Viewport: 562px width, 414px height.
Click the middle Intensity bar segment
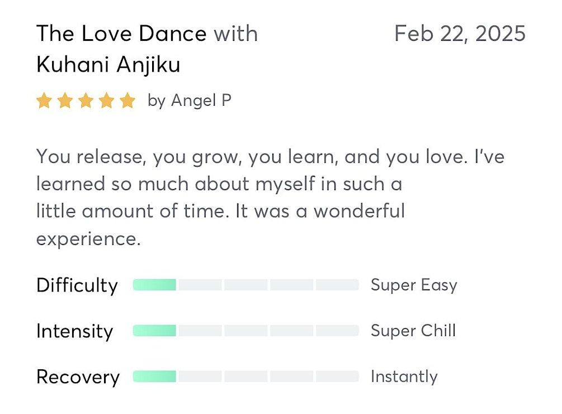click(245, 331)
